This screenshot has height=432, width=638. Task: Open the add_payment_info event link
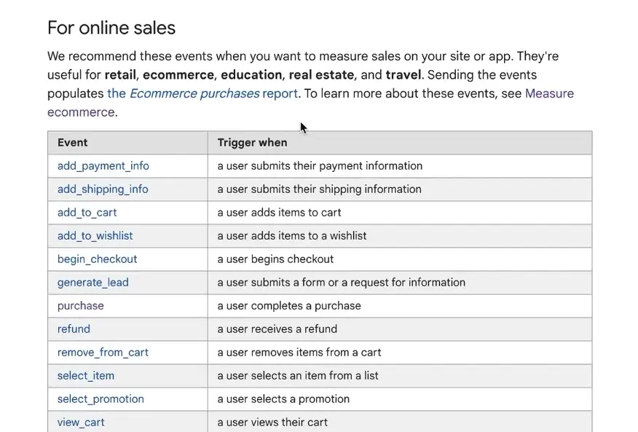(x=102, y=165)
